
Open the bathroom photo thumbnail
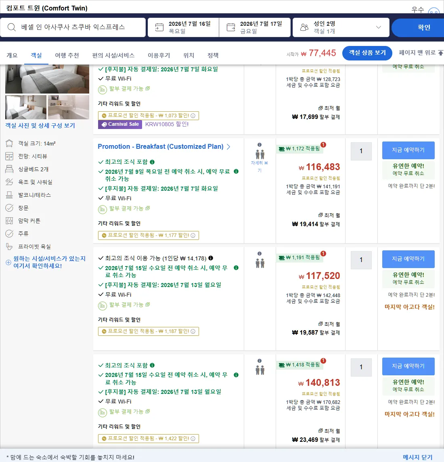click(69, 107)
